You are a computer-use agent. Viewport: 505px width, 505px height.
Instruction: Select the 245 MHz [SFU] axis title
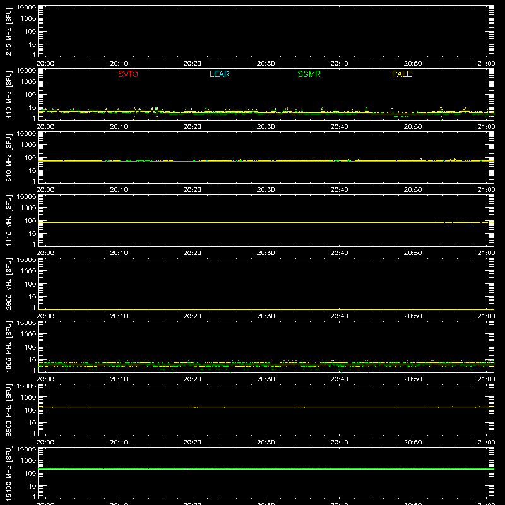tap(8, 31)
